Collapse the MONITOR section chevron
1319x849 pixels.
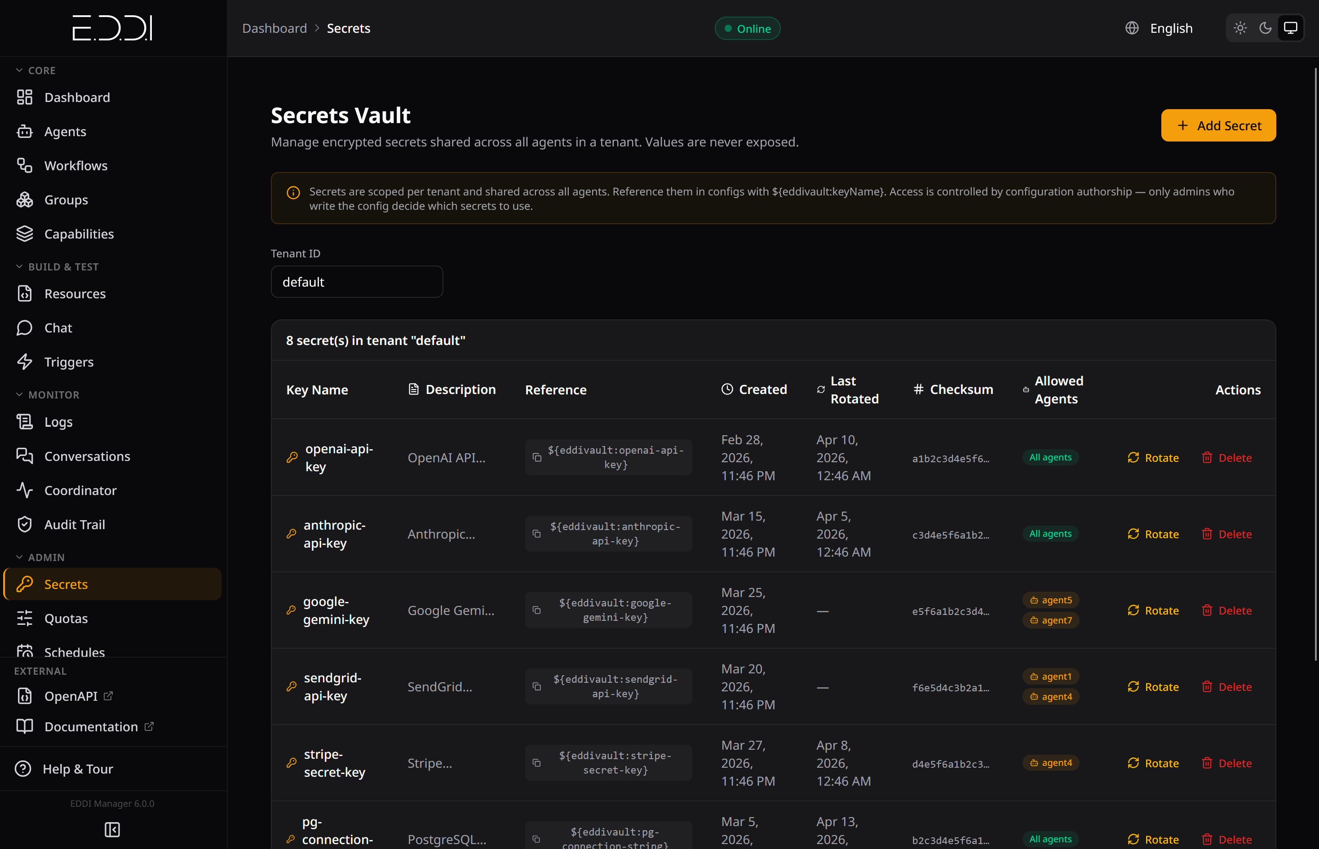pos(19,395)
